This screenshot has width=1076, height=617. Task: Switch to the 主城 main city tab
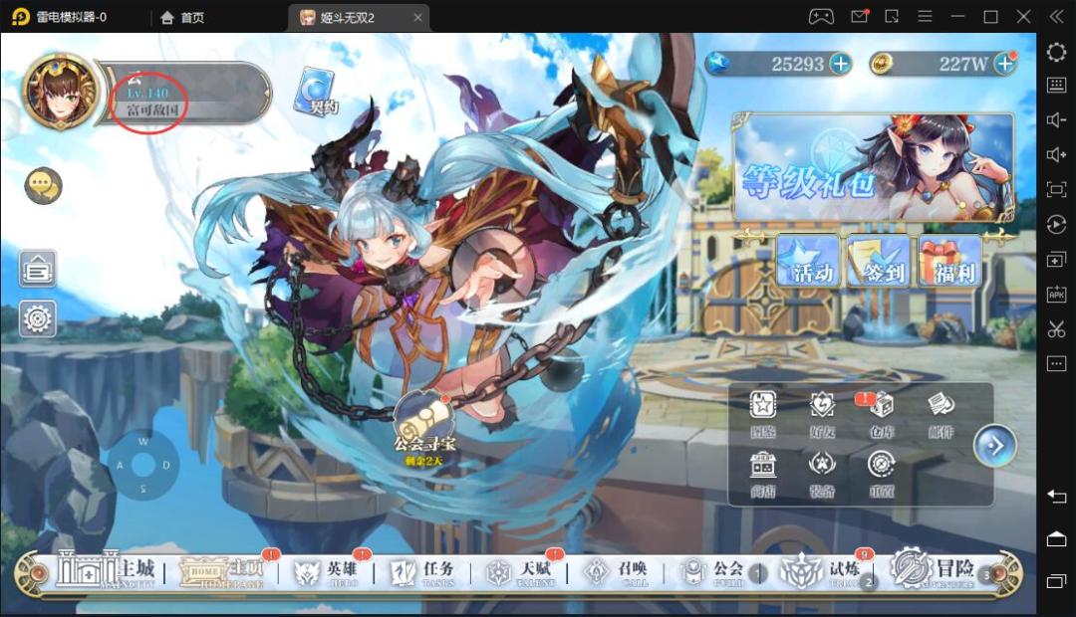pyautogui.click(x=107, y=570)
